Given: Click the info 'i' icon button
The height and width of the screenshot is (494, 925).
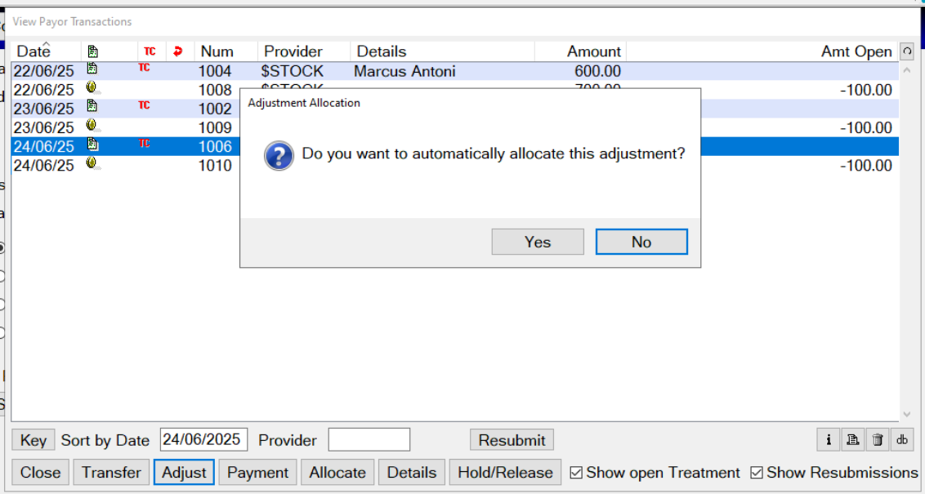Looking at the screenshot, I should pyautogui.click(x=829, y=440).
